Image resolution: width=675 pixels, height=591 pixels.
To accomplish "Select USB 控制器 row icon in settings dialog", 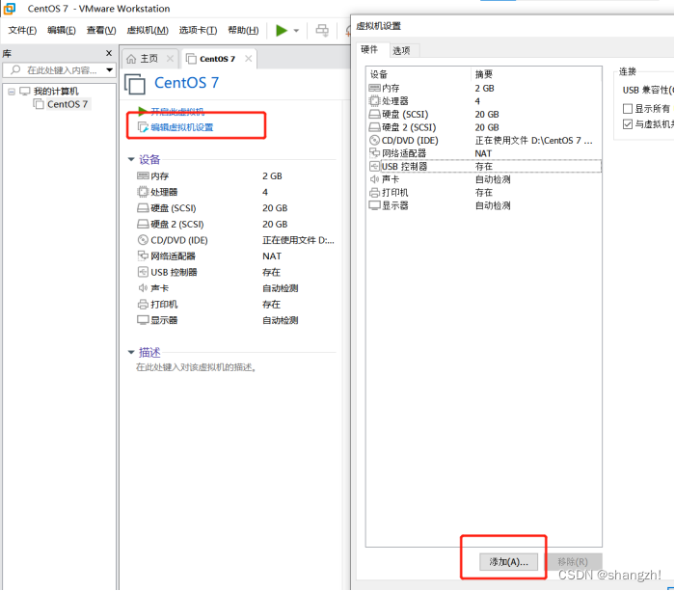I will [374, 166].
